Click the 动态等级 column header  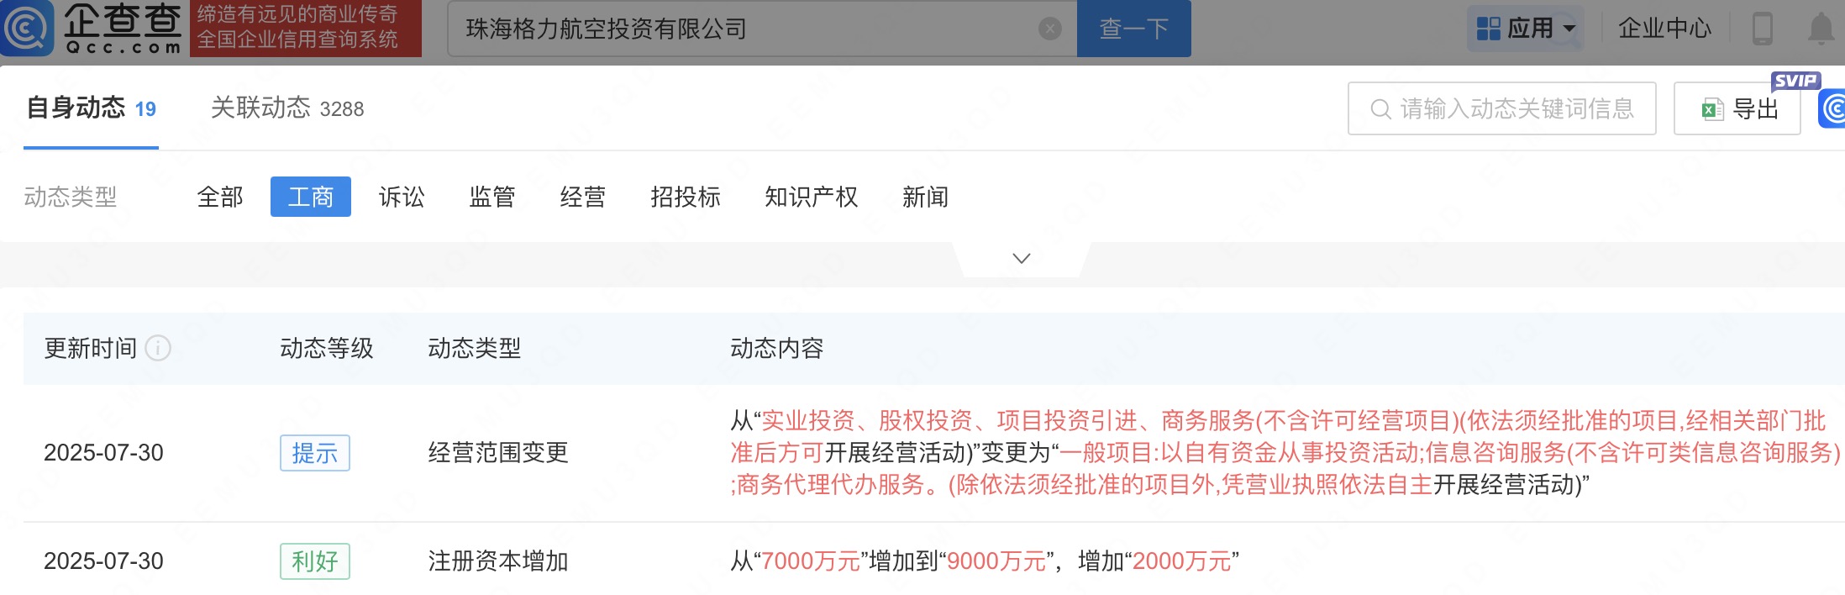[327, 348]
